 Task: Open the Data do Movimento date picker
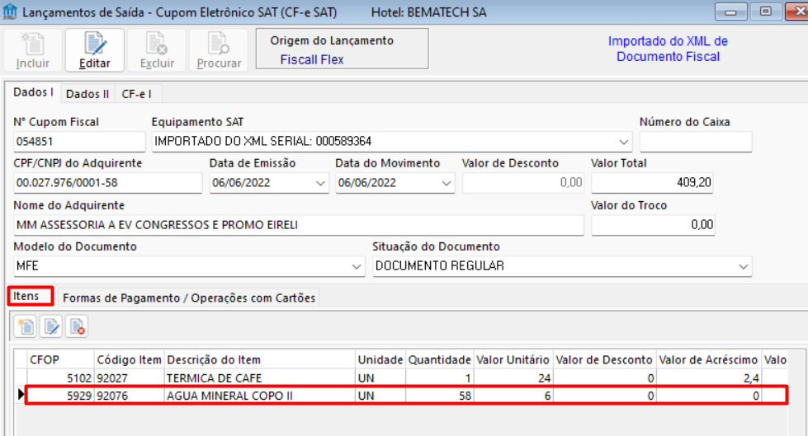[x=447, y=183]
